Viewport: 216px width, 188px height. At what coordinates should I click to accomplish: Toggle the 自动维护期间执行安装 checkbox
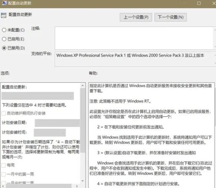[x=3, y=113]
